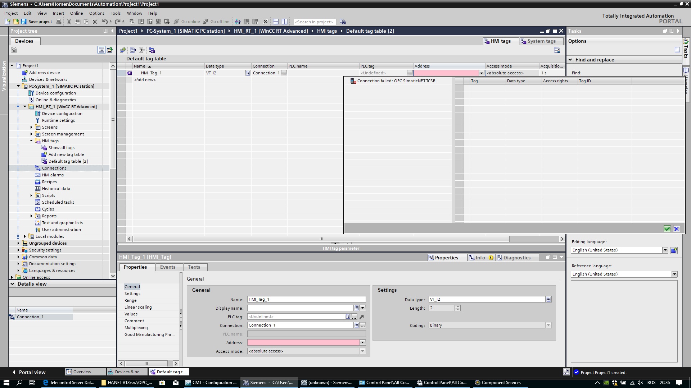The height and width of the screenshot is (388, 691).
Task: Expand the Screens tree node
Action: pos(31,127)
